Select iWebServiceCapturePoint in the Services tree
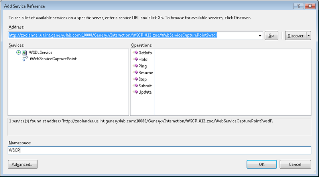The width and height of the screenshot is (319, 177). click(x=53, y=59)
